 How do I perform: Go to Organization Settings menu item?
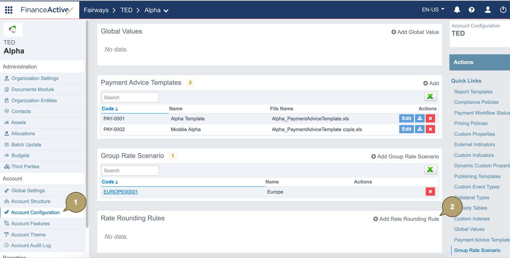[x=35, y=78]
